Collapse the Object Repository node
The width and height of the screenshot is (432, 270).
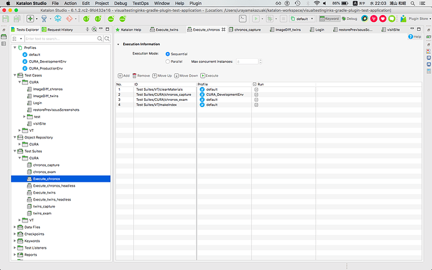(15, 137)
